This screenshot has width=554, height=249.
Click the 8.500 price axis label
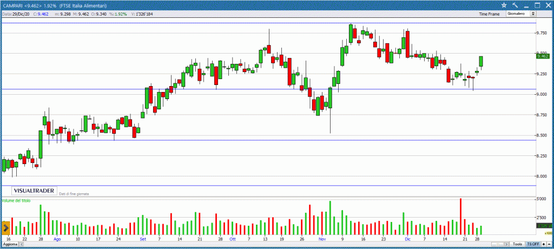click(x=542, y=135)
